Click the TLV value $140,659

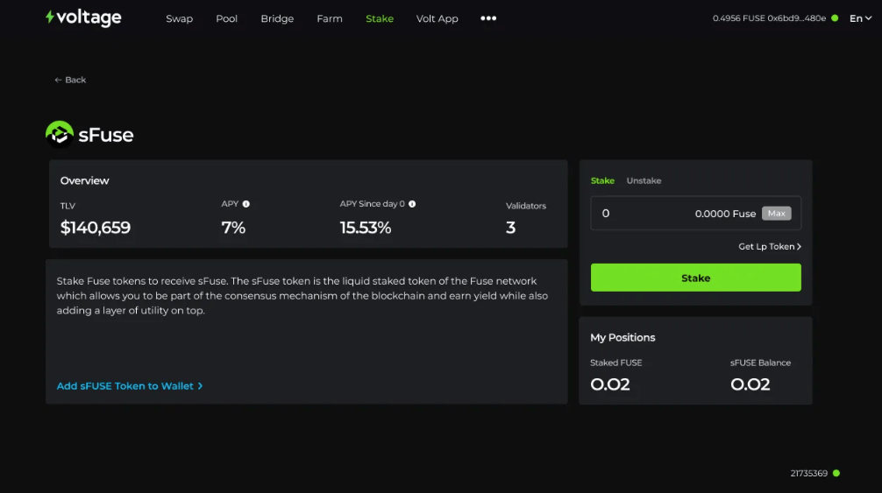(95, 228)
